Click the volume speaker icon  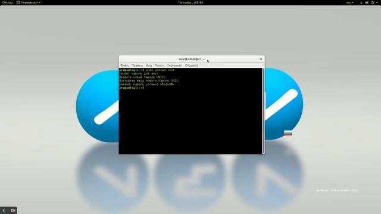[x=367, y=2]
